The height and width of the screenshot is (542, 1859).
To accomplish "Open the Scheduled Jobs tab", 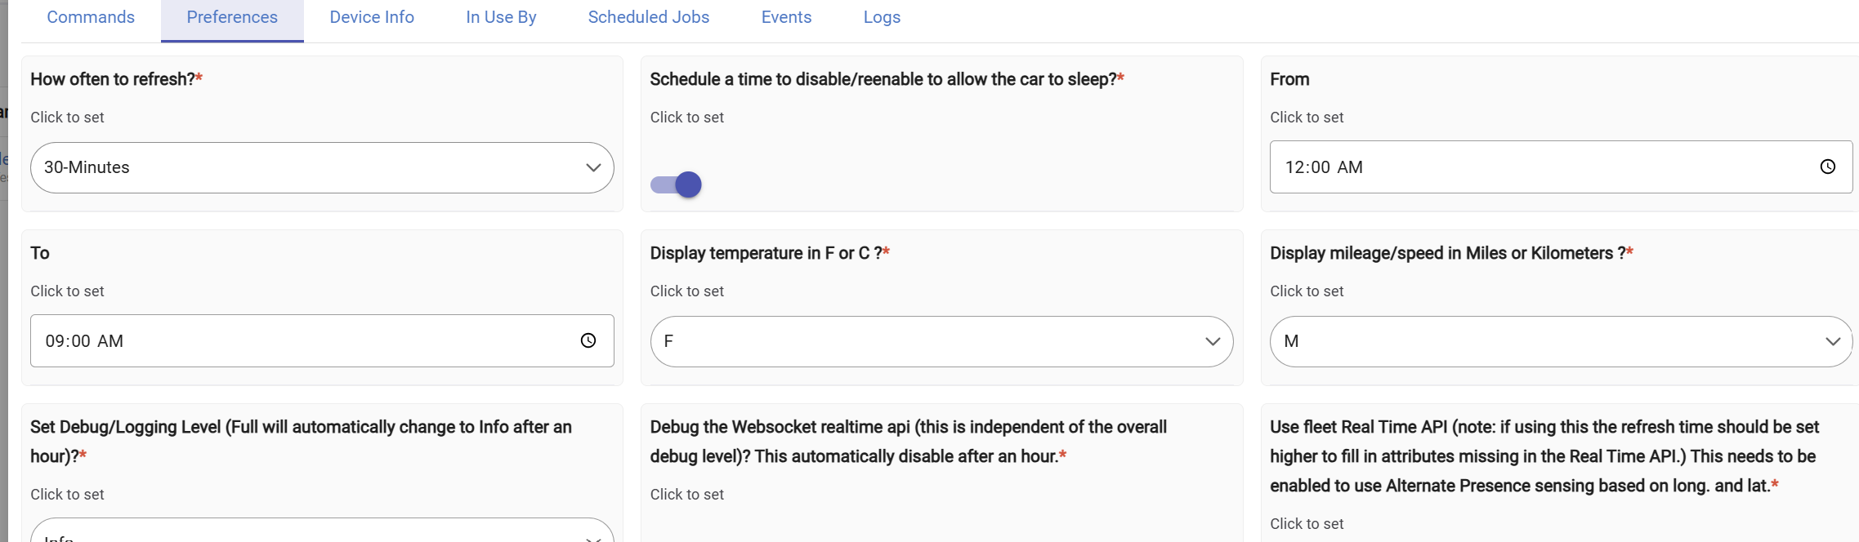I will [648, 17].
